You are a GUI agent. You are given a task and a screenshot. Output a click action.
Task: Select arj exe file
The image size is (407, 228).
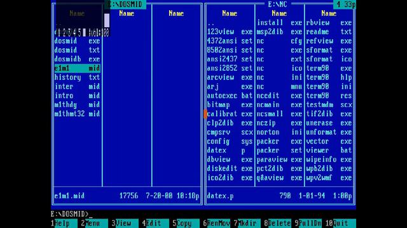[230, 86]
